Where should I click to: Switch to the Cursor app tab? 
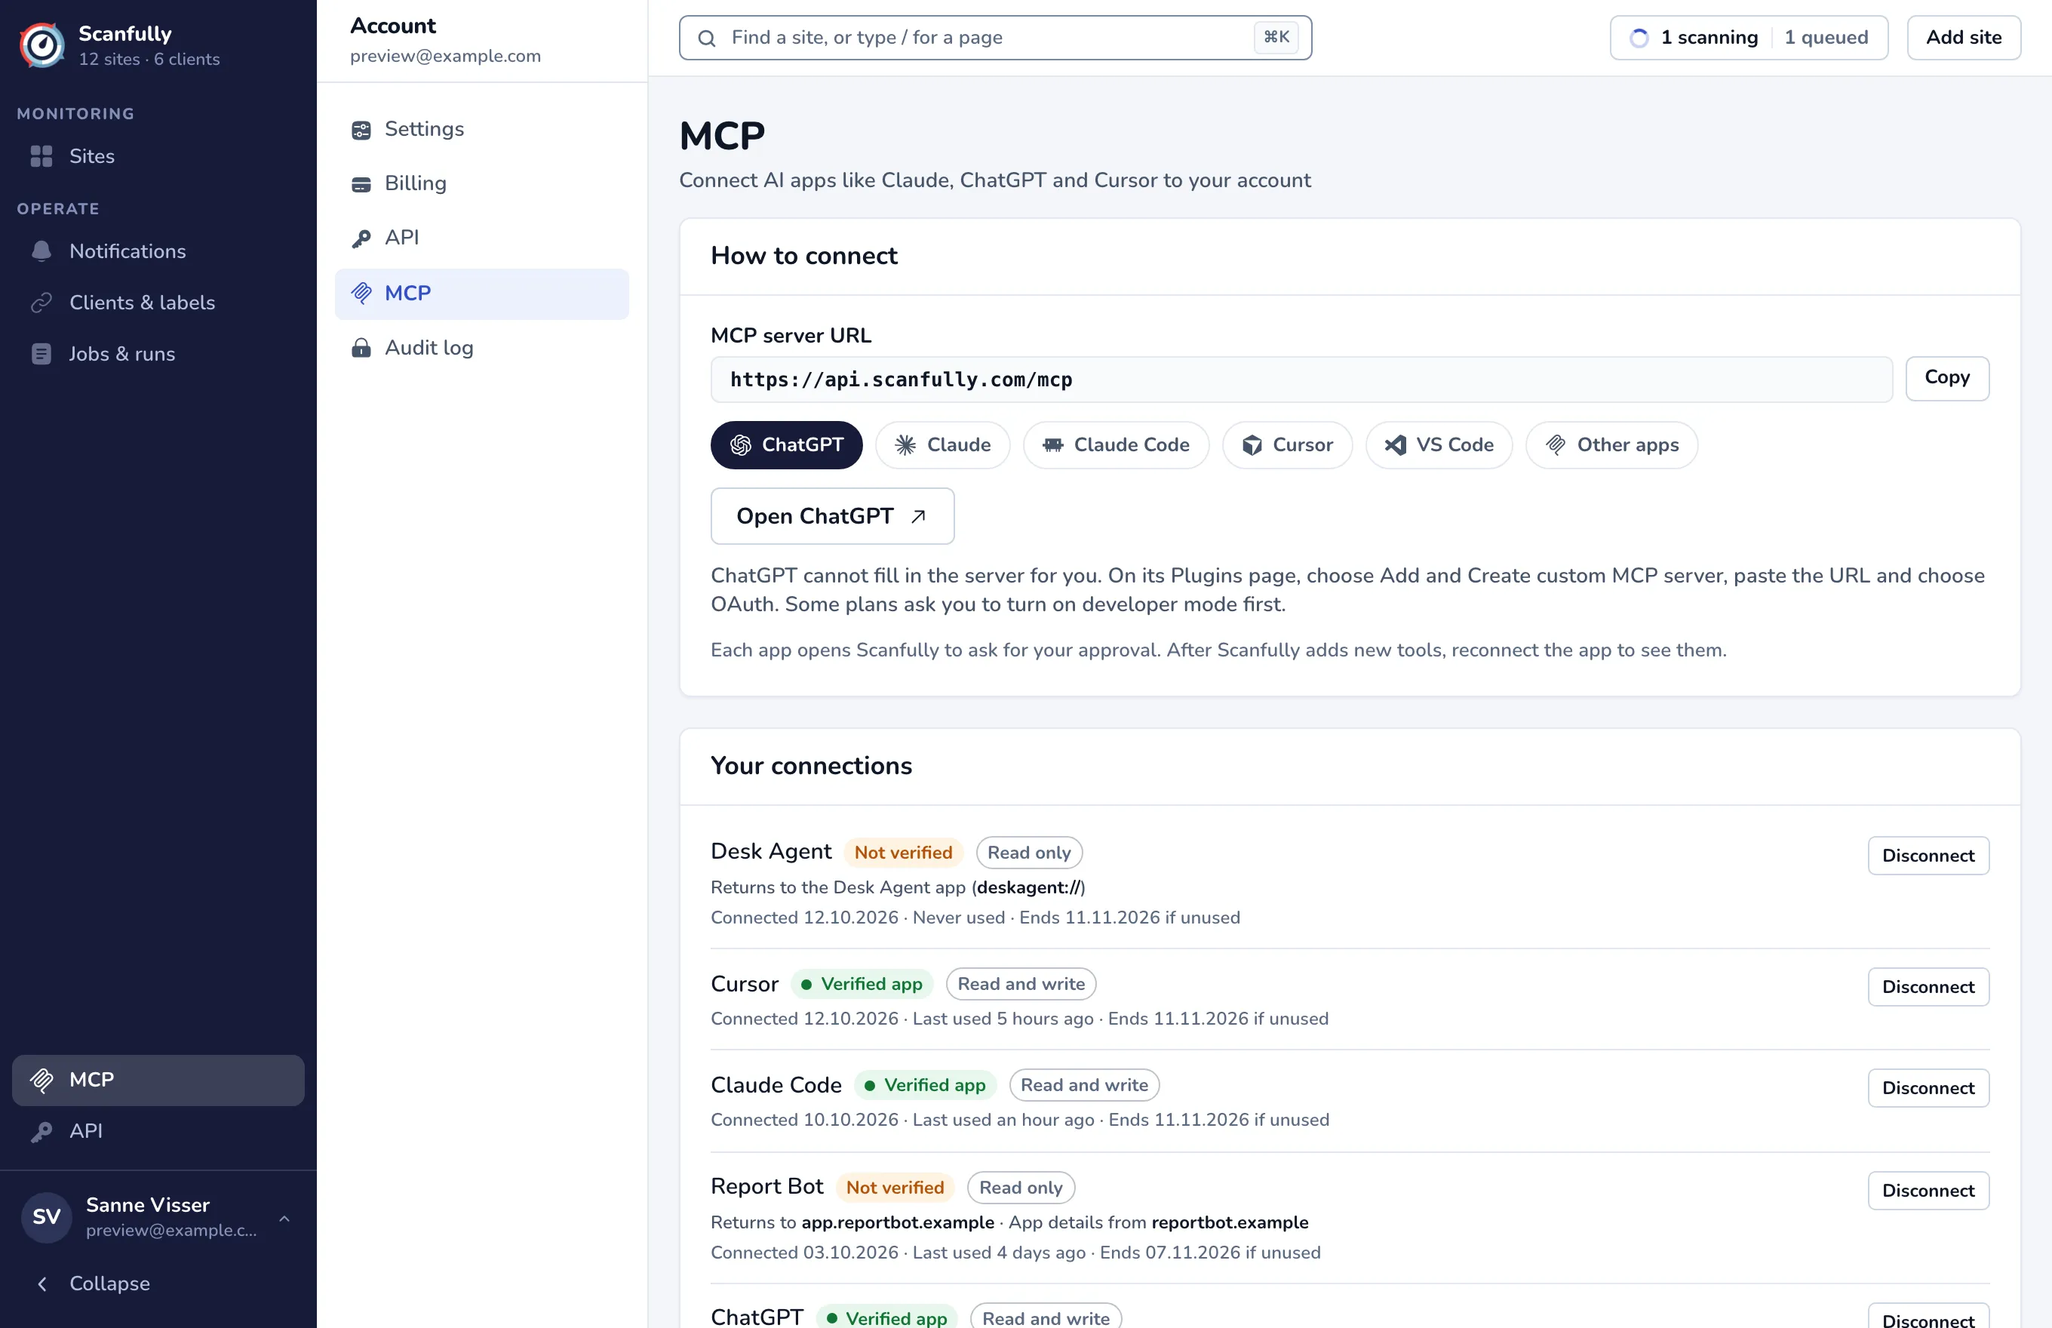click(x=1286, y=445)
